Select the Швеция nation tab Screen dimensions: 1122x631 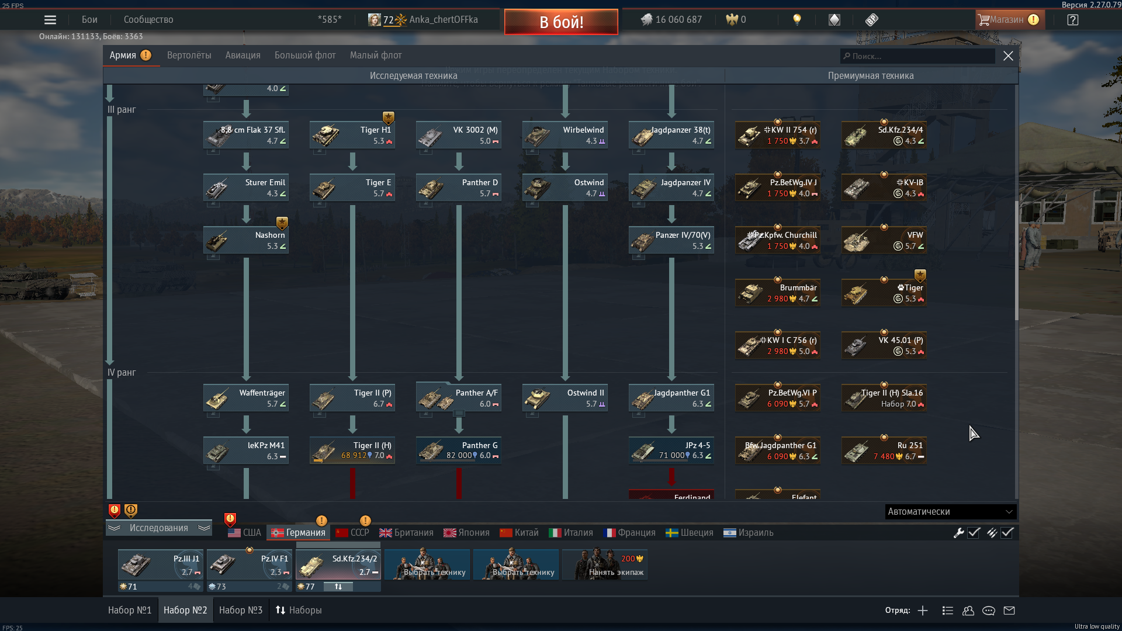pyautogui.click(x=690, y=533)
